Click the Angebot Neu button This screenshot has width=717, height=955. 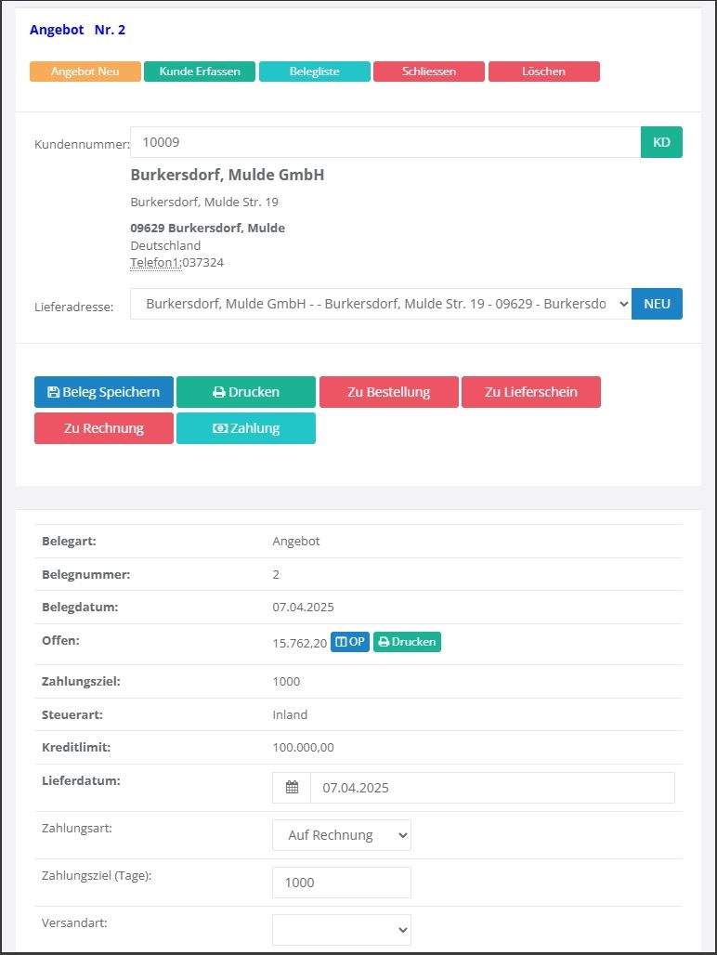point(85,72)
